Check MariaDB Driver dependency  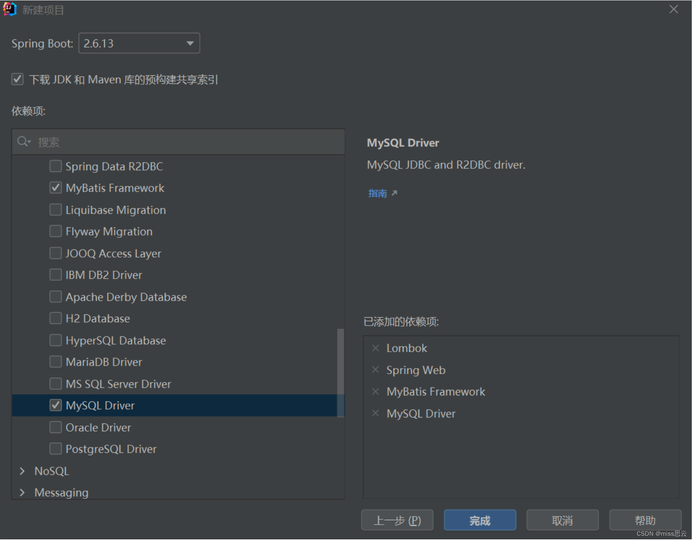point(56,362)
